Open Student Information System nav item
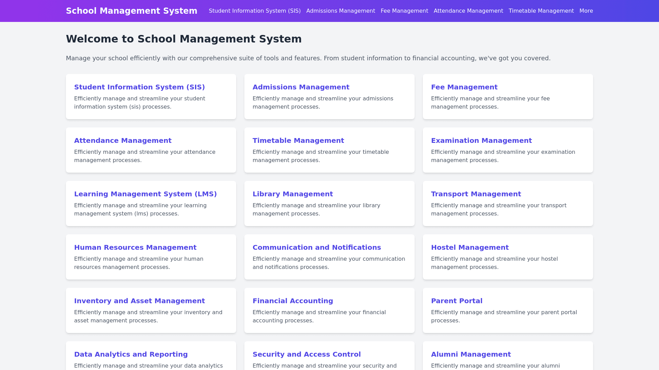Image resolution: width=659 pixels, height=370 pixels. [x=254, y=11]
